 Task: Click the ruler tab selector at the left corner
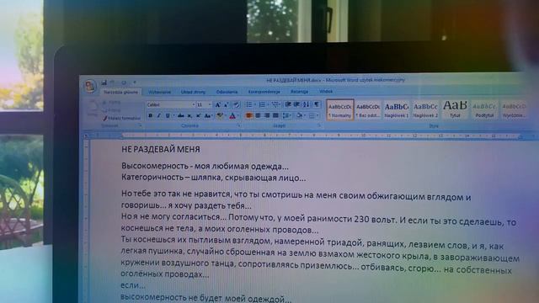(x=86, y=136)
